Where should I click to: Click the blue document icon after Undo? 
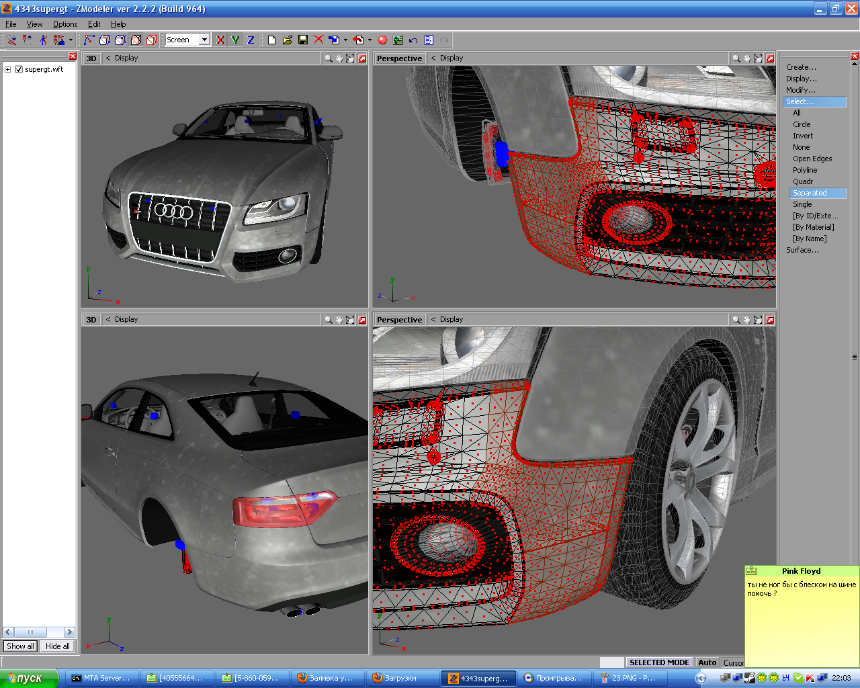429,40
